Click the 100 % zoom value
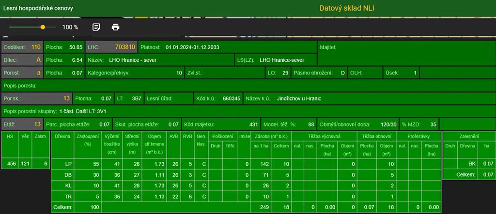 point(70,28)
